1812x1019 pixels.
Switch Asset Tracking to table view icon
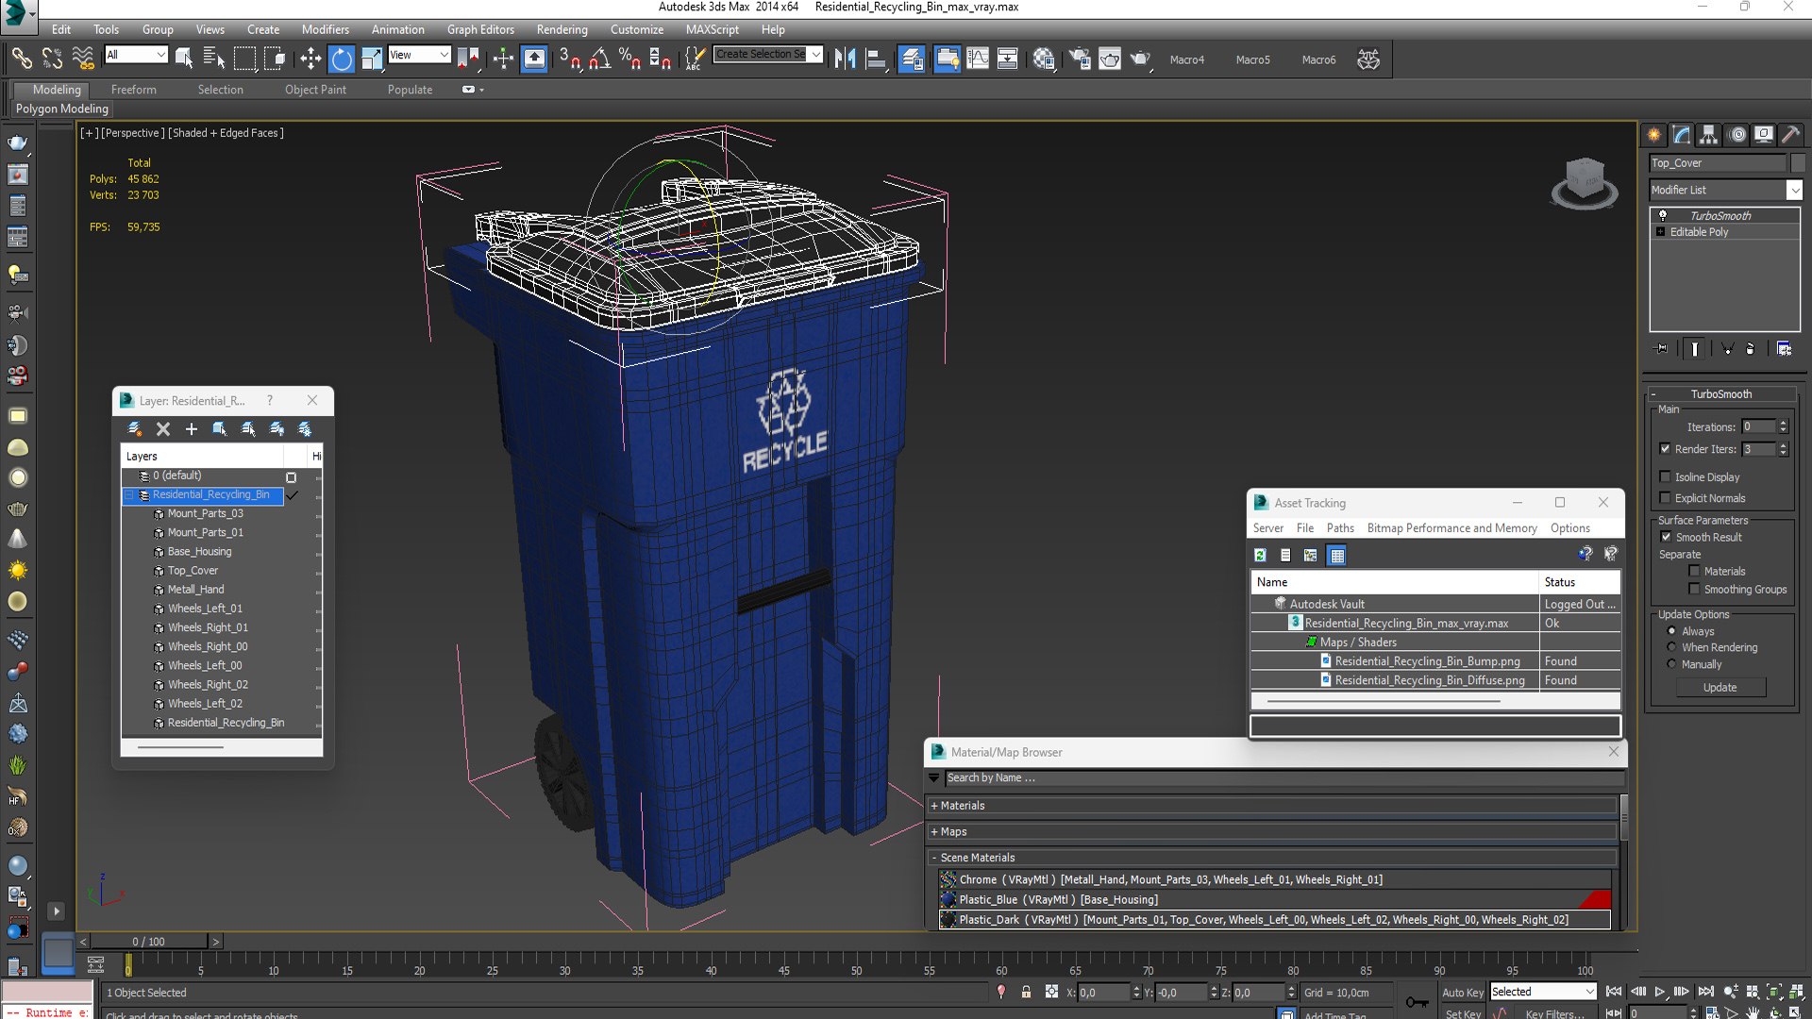[x=1336, y=555]
